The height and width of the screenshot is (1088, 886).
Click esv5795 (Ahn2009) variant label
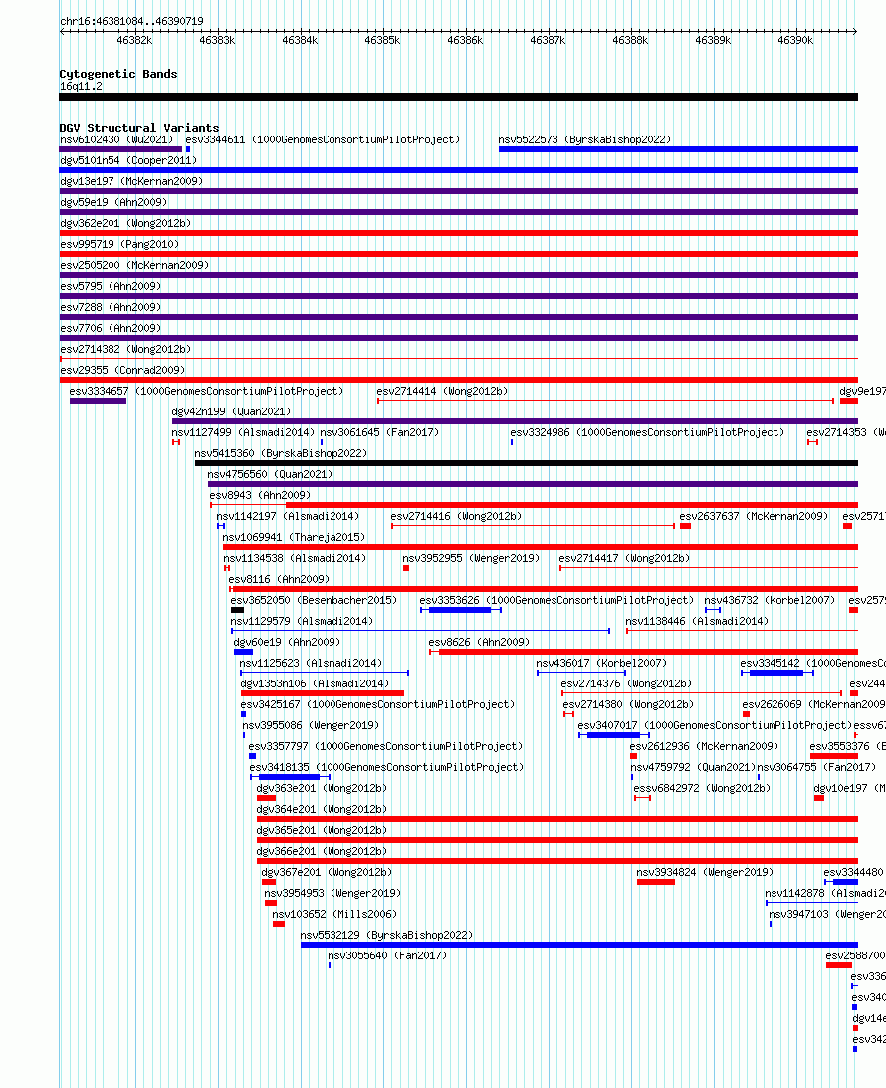tap(111, 286)
